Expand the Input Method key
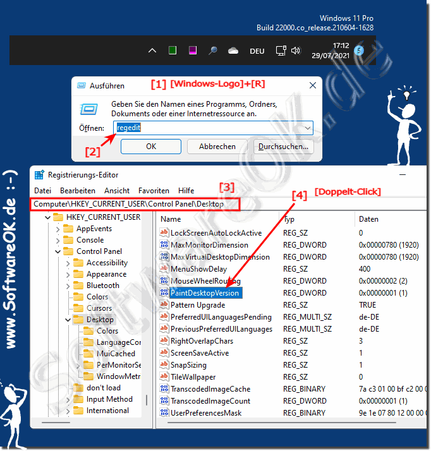 pyautogui.click(x=68, y=400)
